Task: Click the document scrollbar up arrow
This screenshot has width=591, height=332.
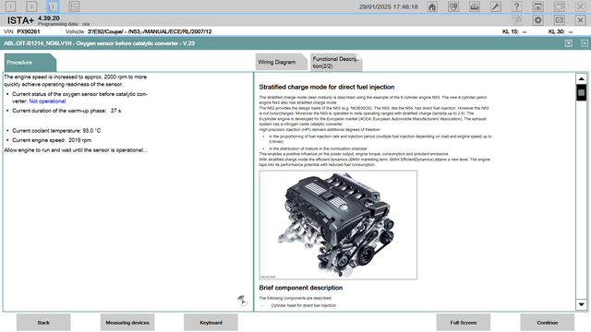Action: click(581, 78)
